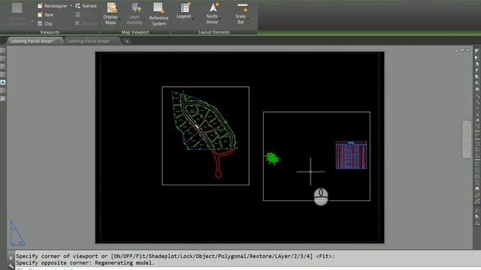Click the Named viewports button
This screenshot has width=481, height=270.
86,6
